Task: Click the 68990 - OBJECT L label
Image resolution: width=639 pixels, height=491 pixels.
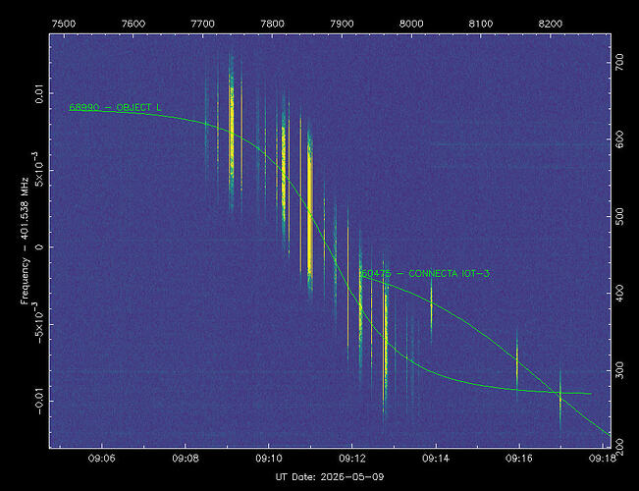Action: (115, 108)
